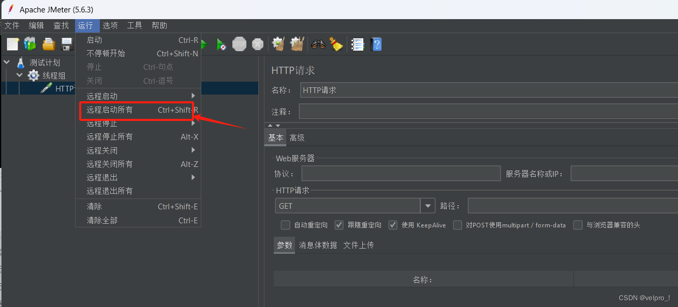Click the 协议 input field

401,174
